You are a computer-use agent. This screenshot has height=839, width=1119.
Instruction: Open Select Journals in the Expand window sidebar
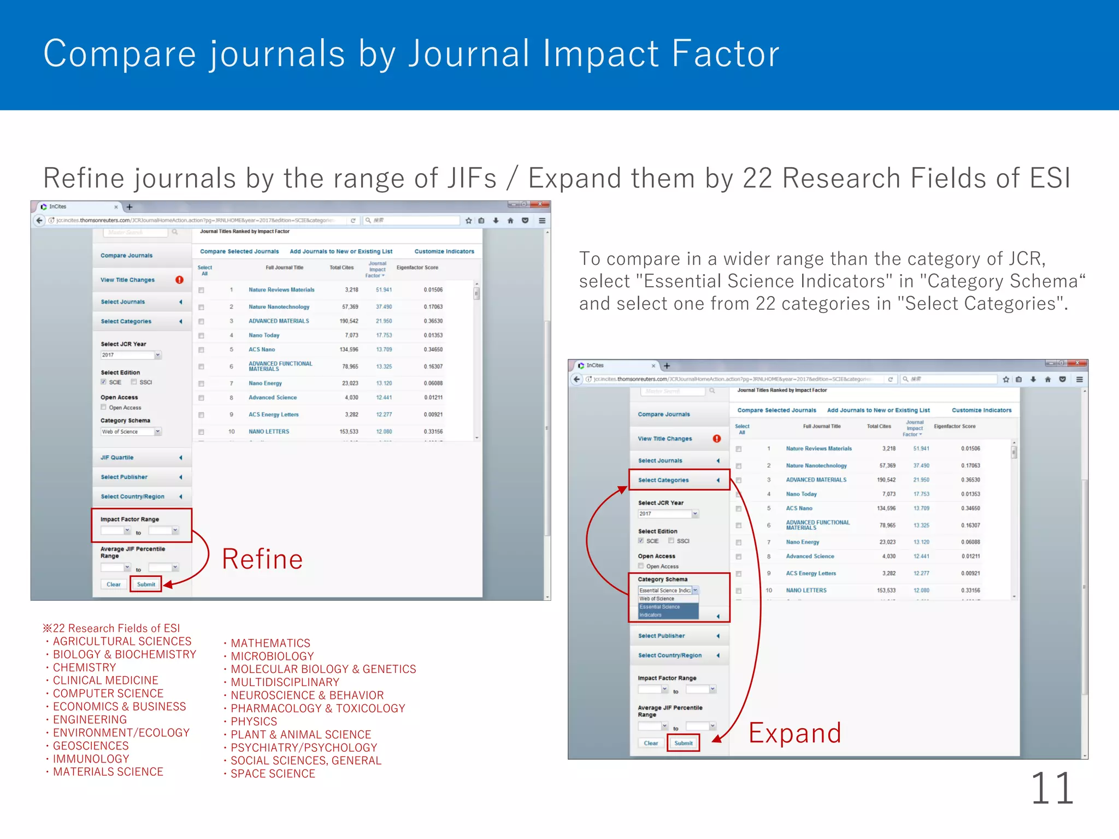[x=680, y=460]
